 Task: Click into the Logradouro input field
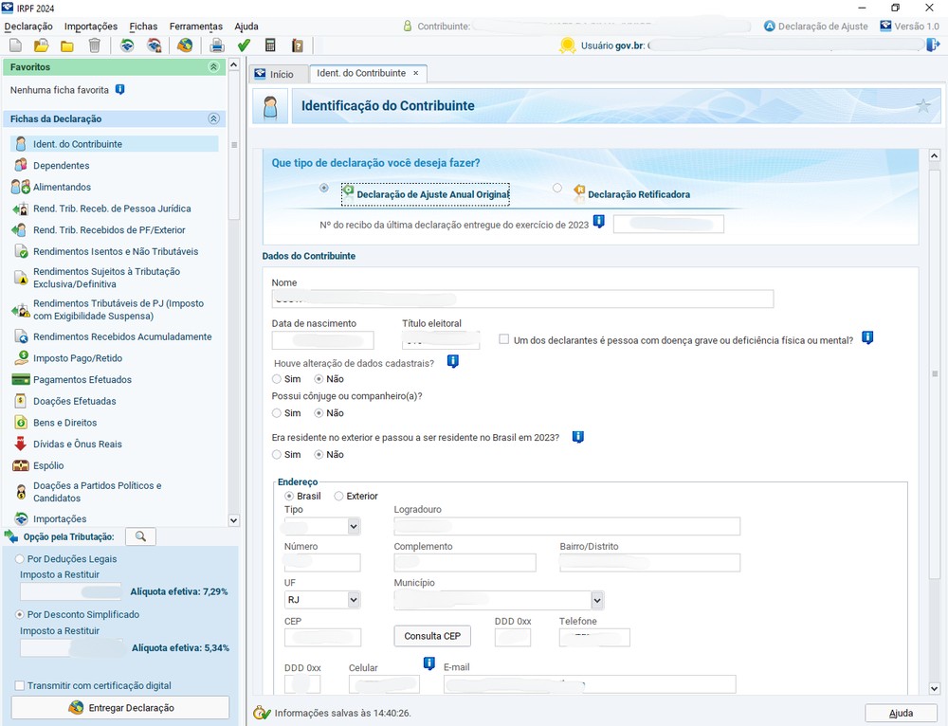click(x=566, y=526)
